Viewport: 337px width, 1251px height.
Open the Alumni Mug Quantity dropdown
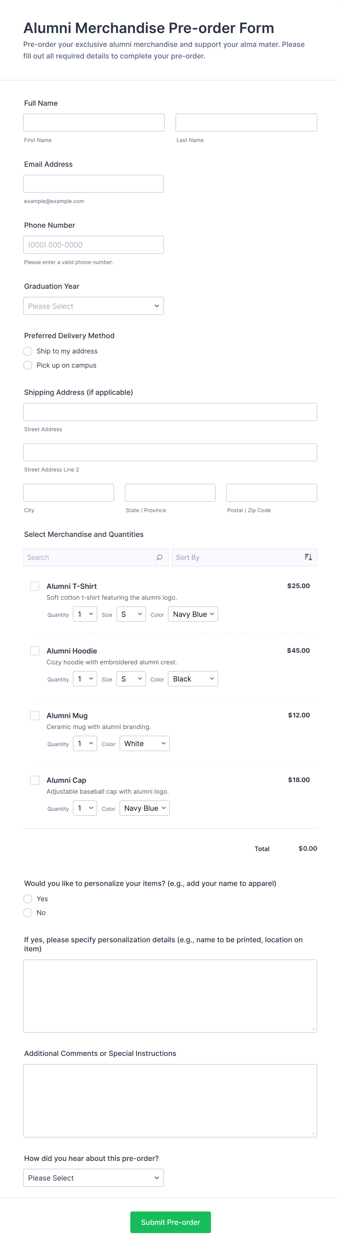pyautogui.click(x=85, y=744)
